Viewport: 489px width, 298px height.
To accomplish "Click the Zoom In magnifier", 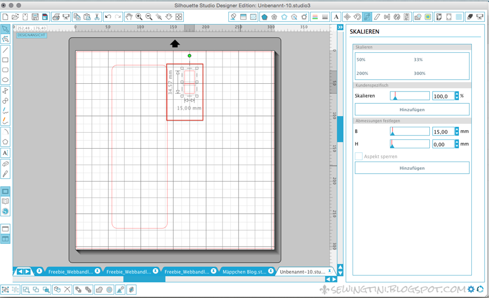I will click(139, 17).
